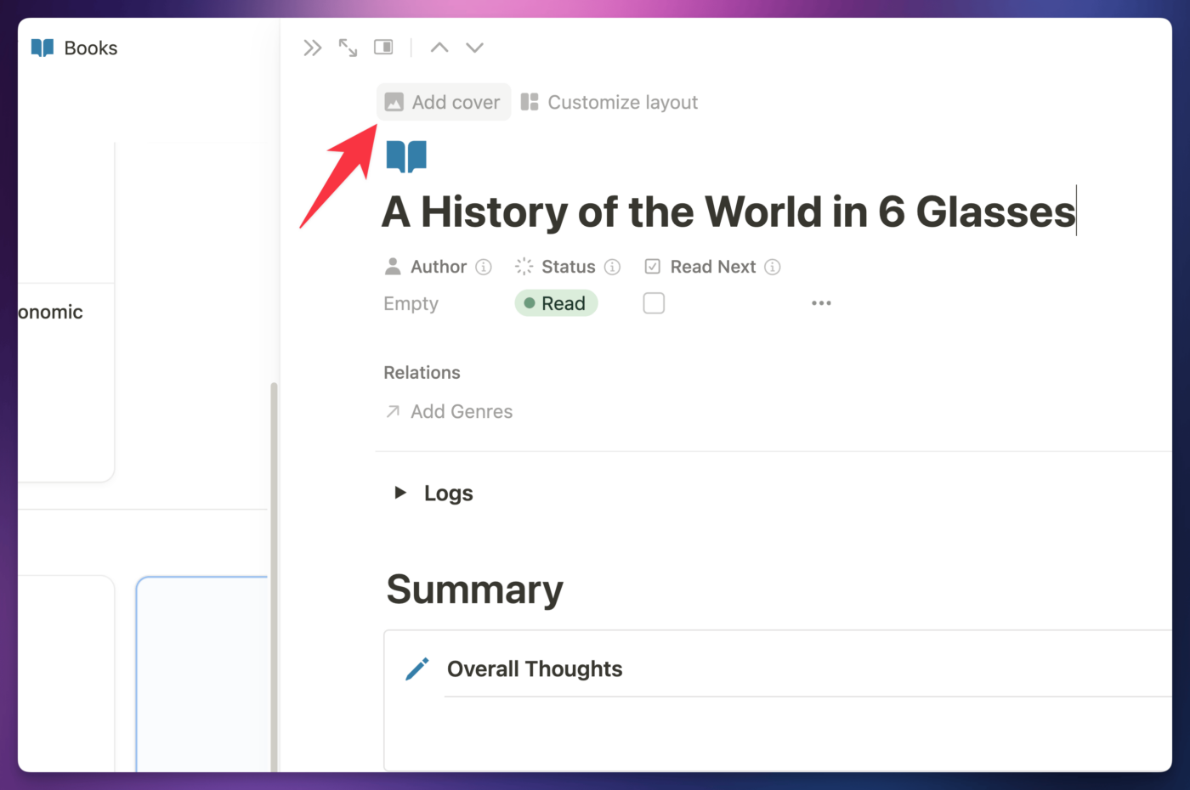
Task: Open more properties three-dot menu
Action: pyautogui.click(x=821, y=303)
